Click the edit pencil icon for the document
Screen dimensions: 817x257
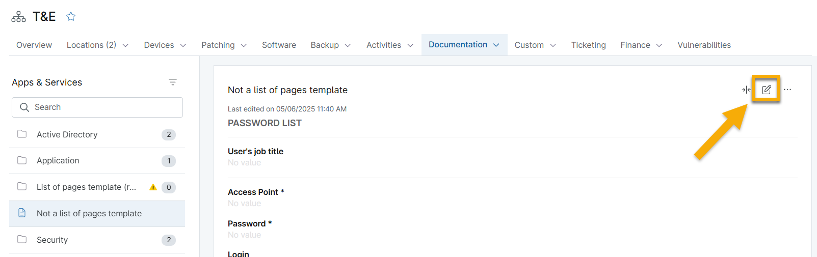click(766, 90)
